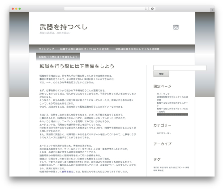
Task: Click the round download icon beside address bar
Action: (152, 9)
